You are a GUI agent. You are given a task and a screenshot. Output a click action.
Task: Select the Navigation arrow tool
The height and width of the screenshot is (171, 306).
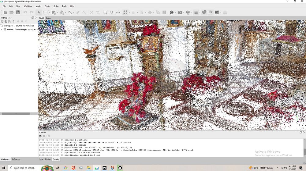(39, 12)
